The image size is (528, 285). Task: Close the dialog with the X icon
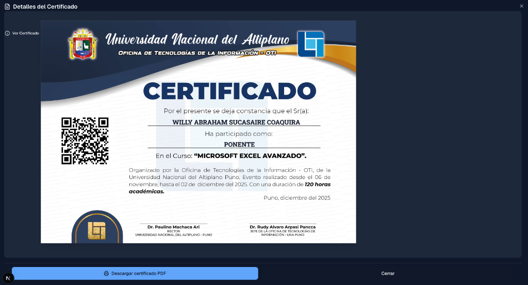(x=521, y=6)
